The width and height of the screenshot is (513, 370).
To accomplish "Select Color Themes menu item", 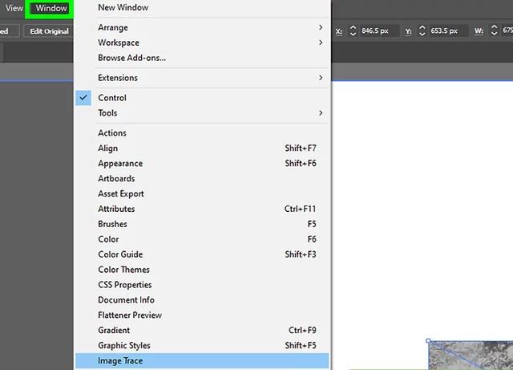I will point(202,270).
